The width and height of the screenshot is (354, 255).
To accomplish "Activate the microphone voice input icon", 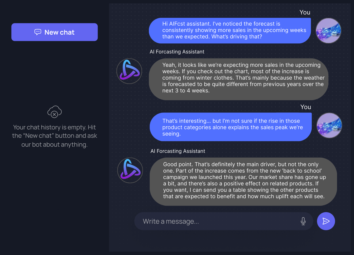I will pyautogui.click(x=303, y=221).
